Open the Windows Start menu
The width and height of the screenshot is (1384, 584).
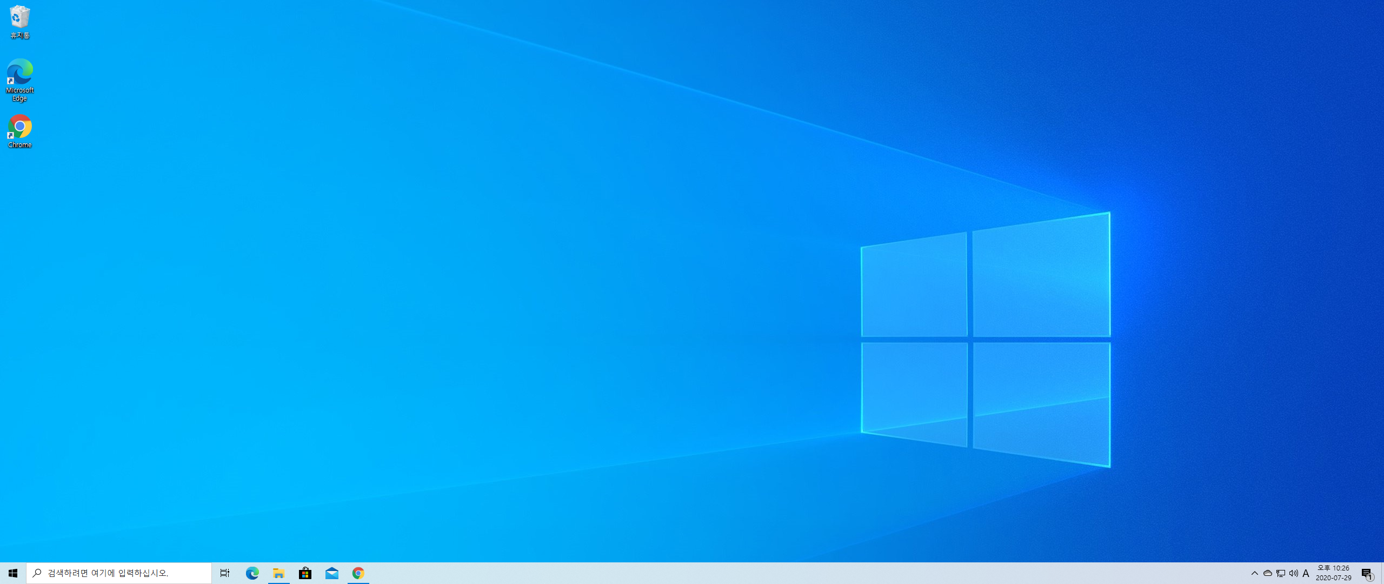coord(13,573)
